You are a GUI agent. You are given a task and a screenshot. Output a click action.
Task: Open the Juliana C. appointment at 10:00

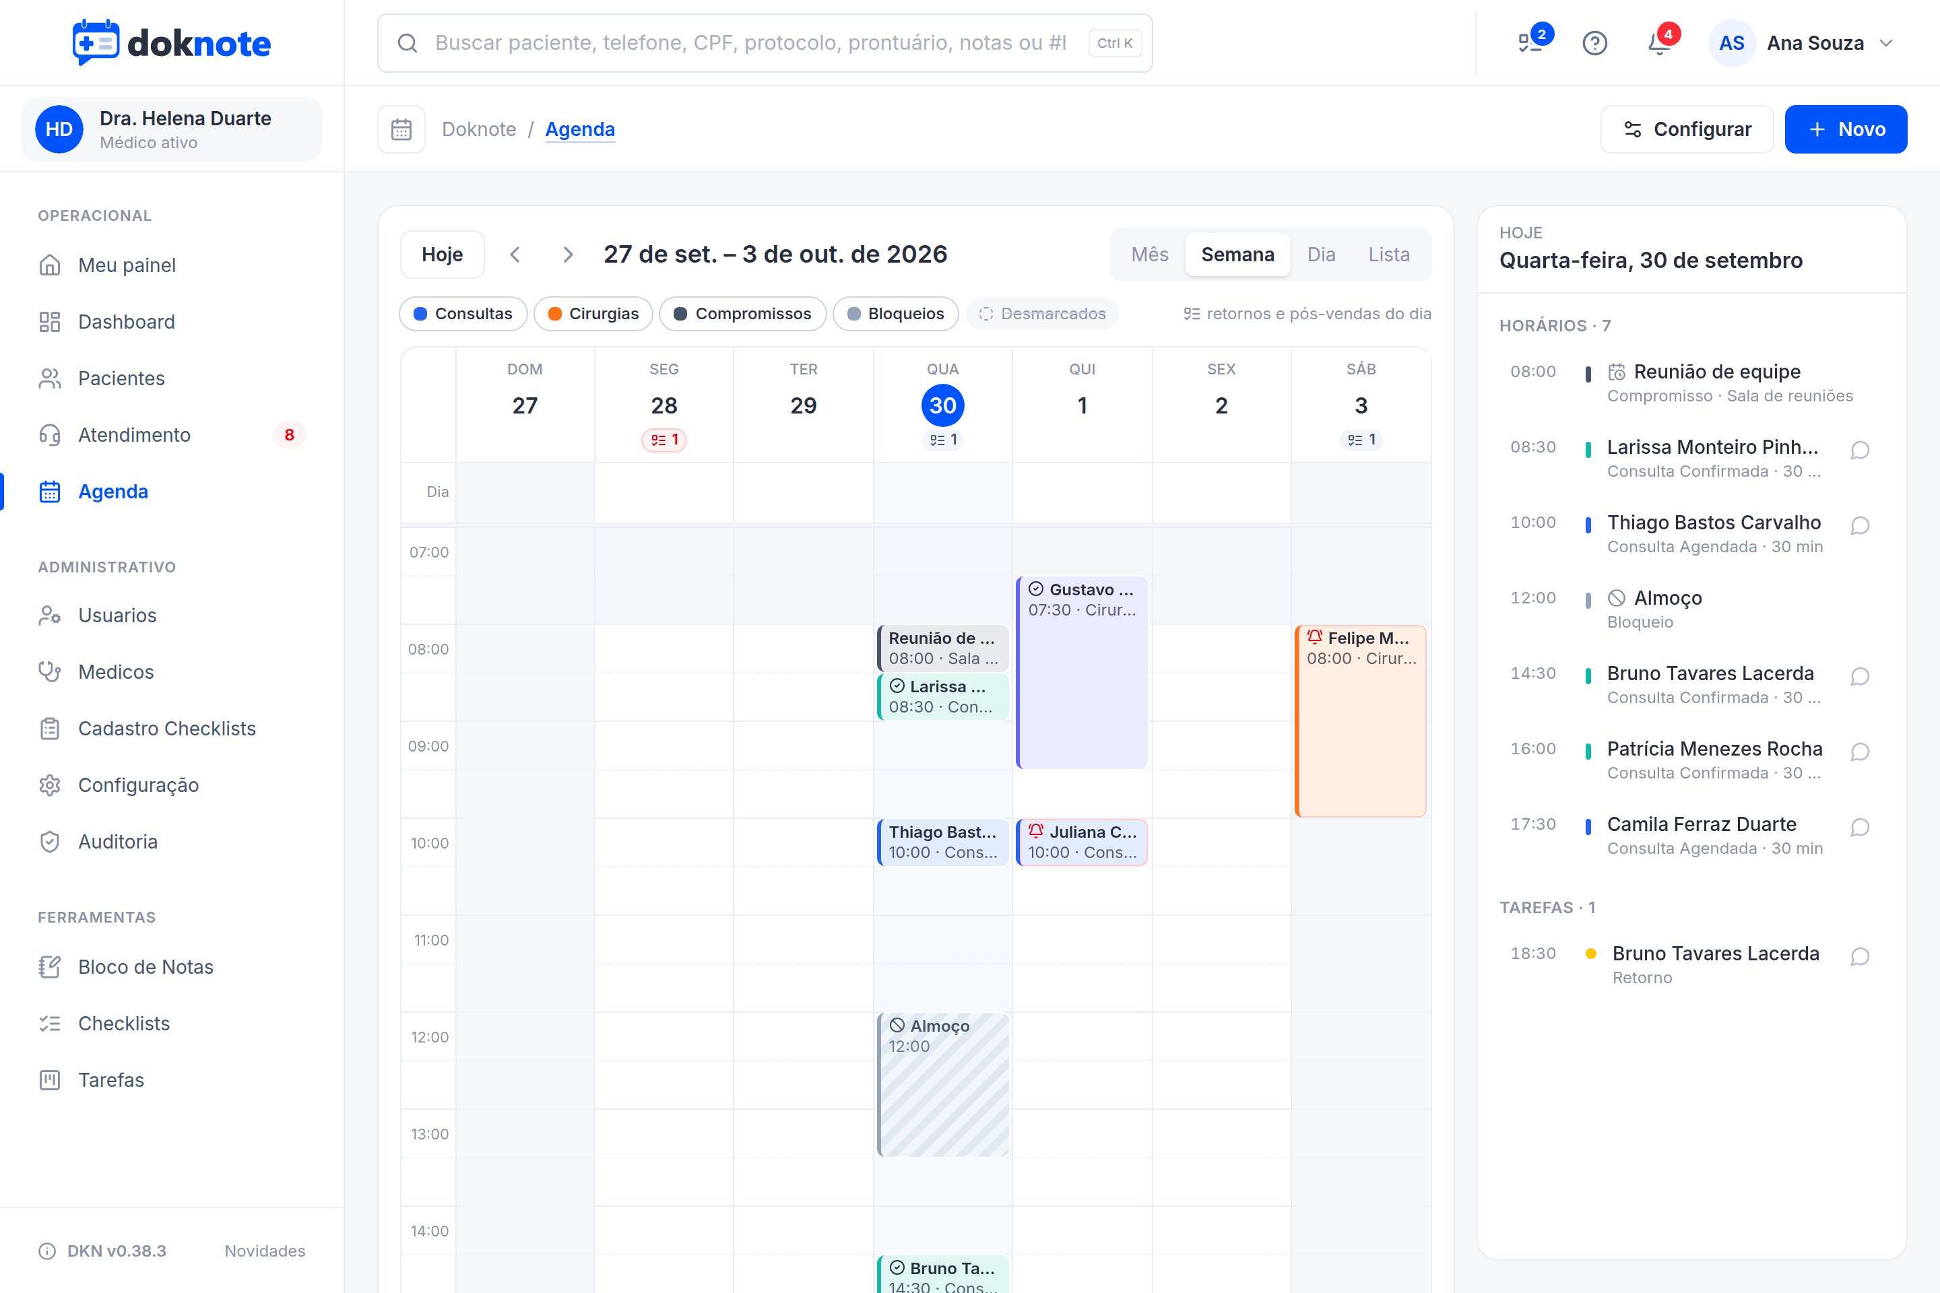1081,842
